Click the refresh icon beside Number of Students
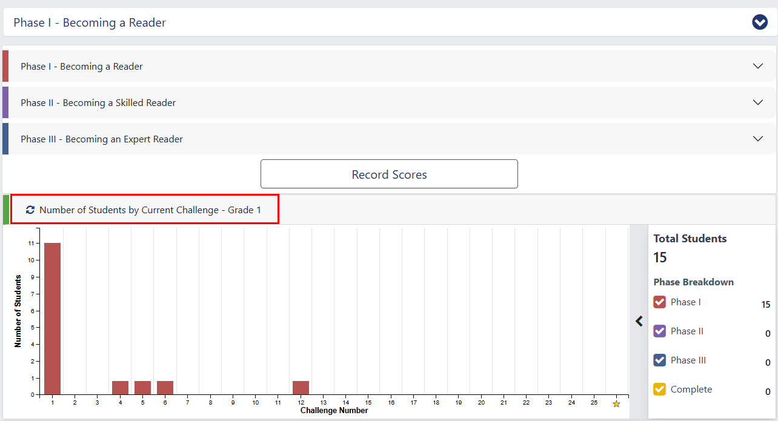Image resolution: width=778 pixels, height=421 pixels. point(30,210)
